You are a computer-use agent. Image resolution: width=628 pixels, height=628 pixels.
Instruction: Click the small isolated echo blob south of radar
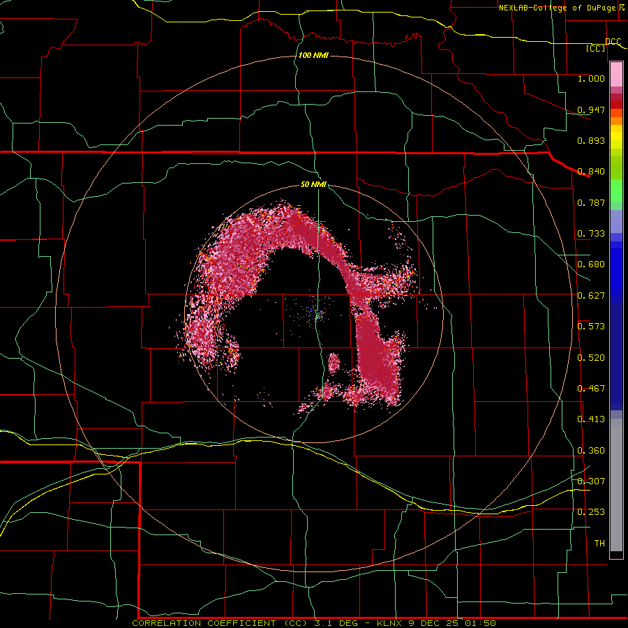334,363
